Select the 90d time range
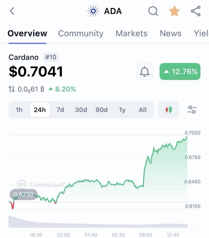The image size is (209, 238). (101, 110)
